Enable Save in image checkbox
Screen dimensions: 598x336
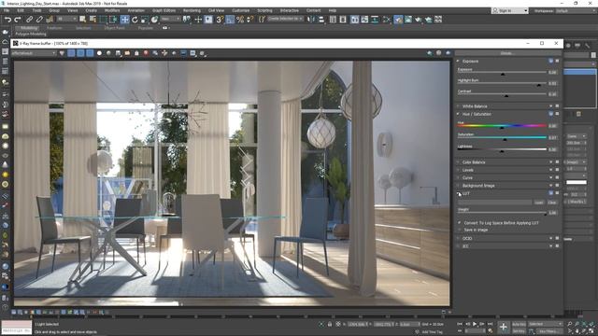pyautogui.click(x=459, y=230)
